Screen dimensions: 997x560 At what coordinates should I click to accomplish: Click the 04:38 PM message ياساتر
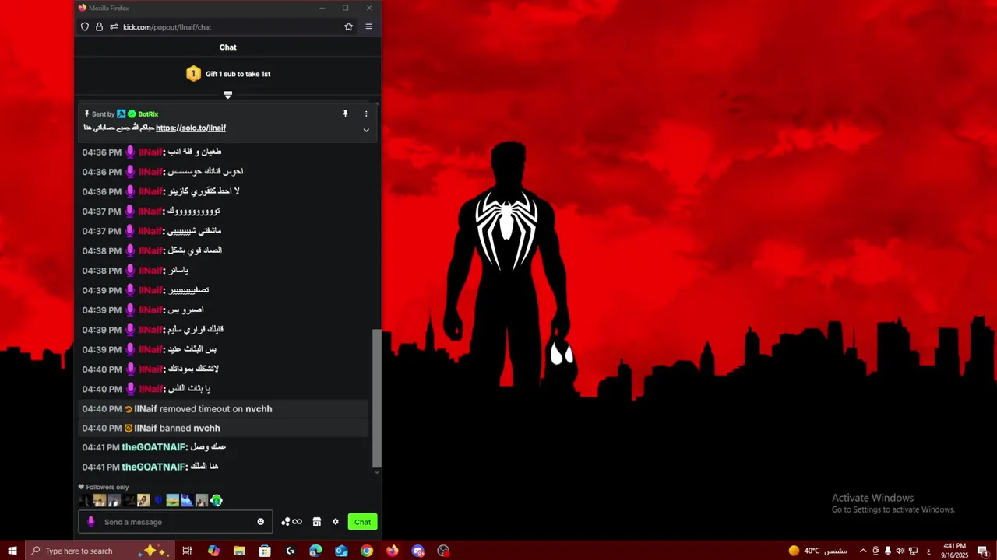point(178,271)
